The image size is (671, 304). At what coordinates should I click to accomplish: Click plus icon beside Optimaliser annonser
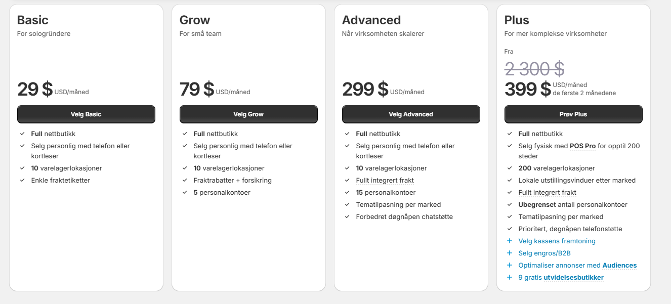(510, 266)
